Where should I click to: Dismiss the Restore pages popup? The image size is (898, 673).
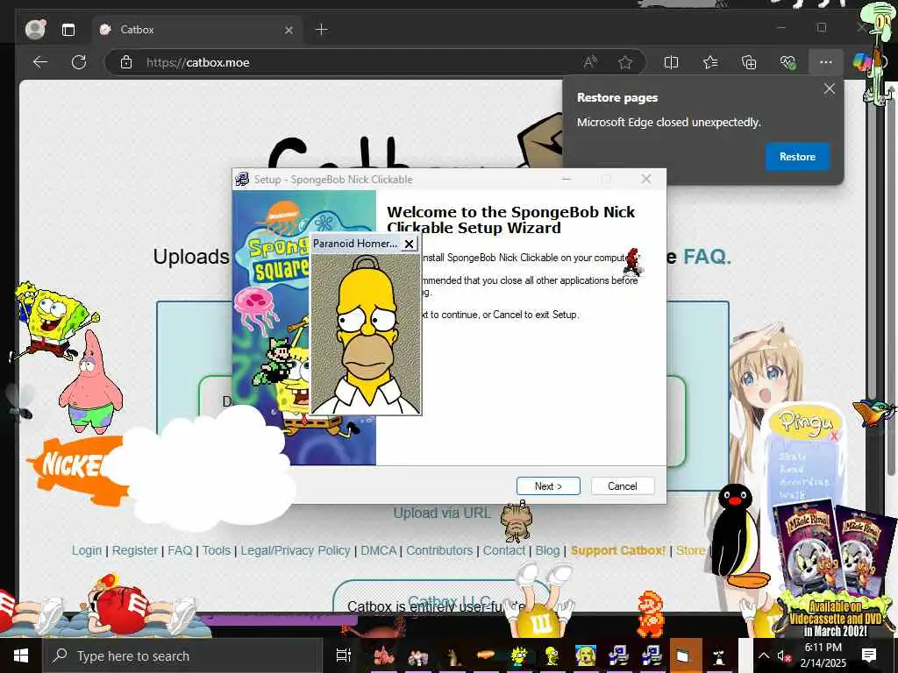(x=829, y=89)
